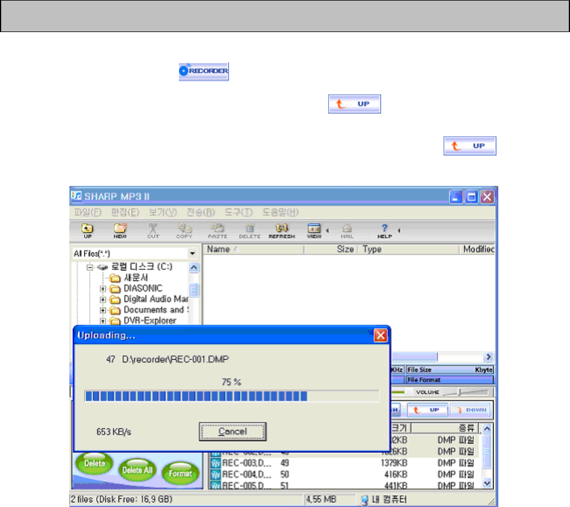Screen dimensions: 570x507
Task: Click the DOWN transfer button
Action: point(470,410)
